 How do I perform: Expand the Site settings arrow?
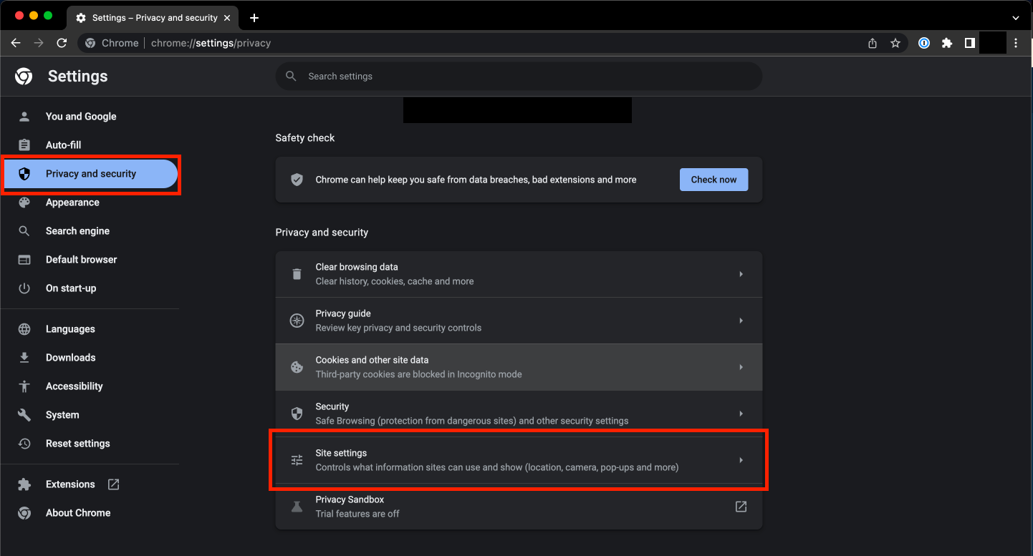pos(741,460)
